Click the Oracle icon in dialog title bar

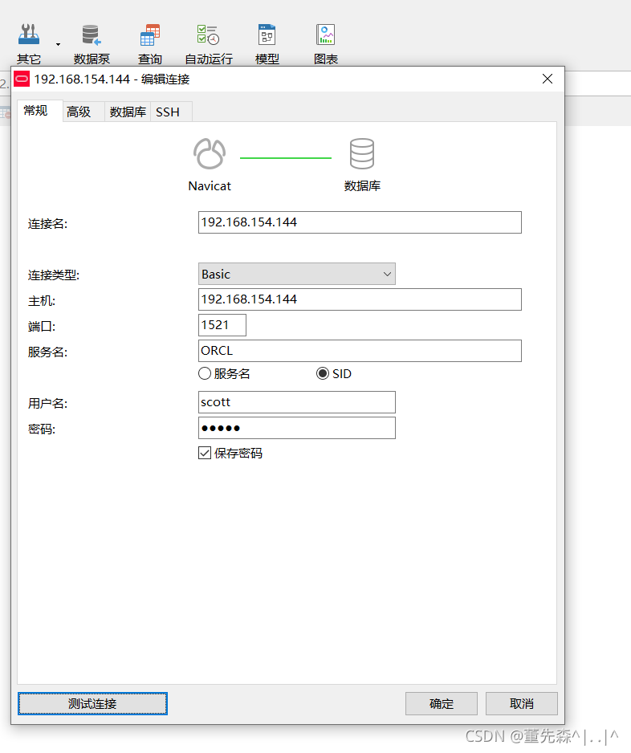click(22, 79)
